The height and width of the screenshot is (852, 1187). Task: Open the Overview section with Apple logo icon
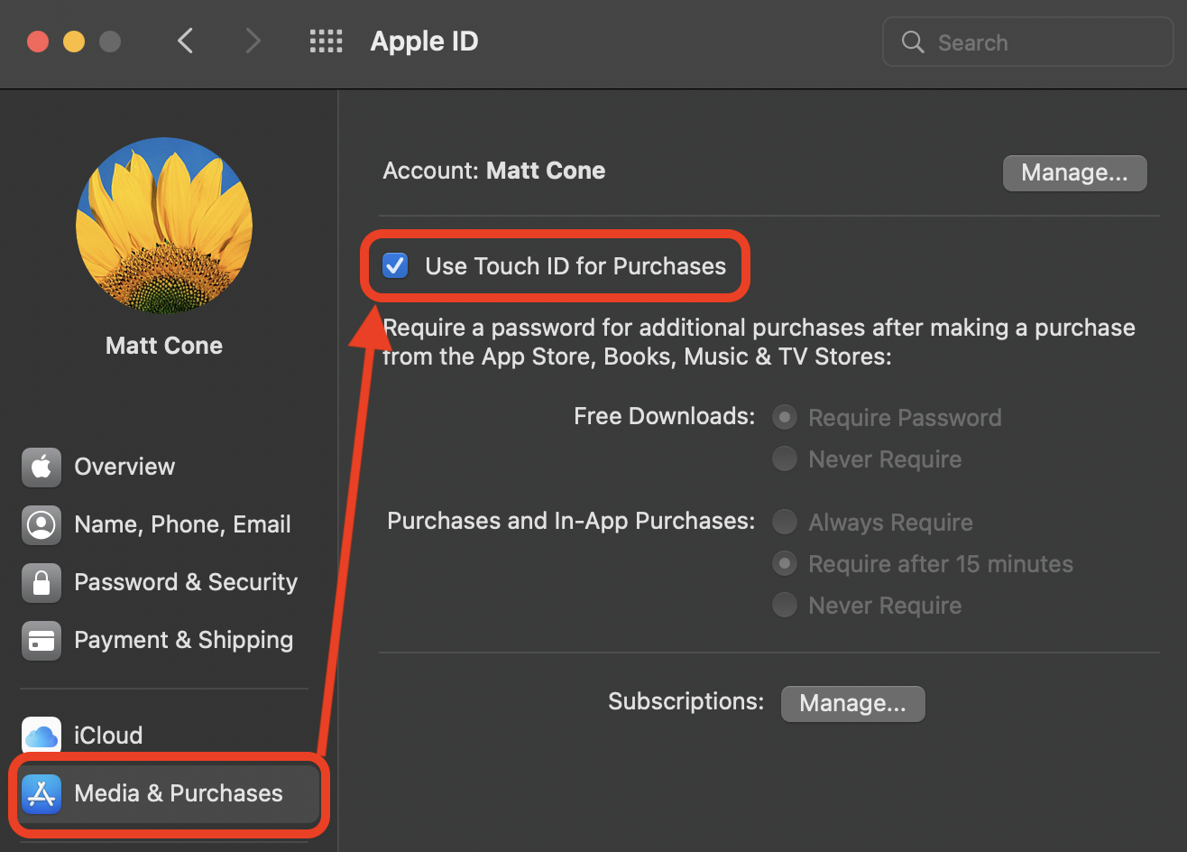41,467
